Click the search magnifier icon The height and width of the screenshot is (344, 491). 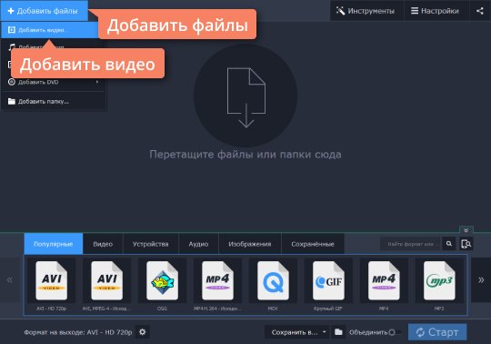(449, 244)
